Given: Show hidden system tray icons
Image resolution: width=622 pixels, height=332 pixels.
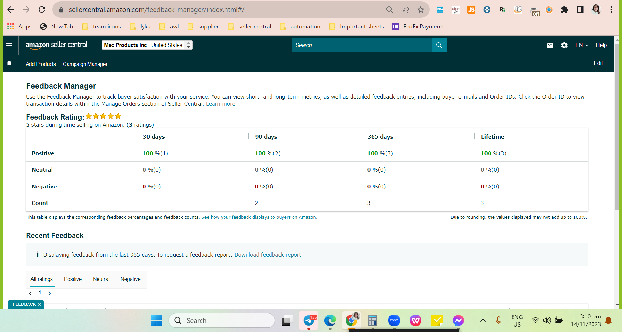Looking at the screenshot, I should point(483,320).
